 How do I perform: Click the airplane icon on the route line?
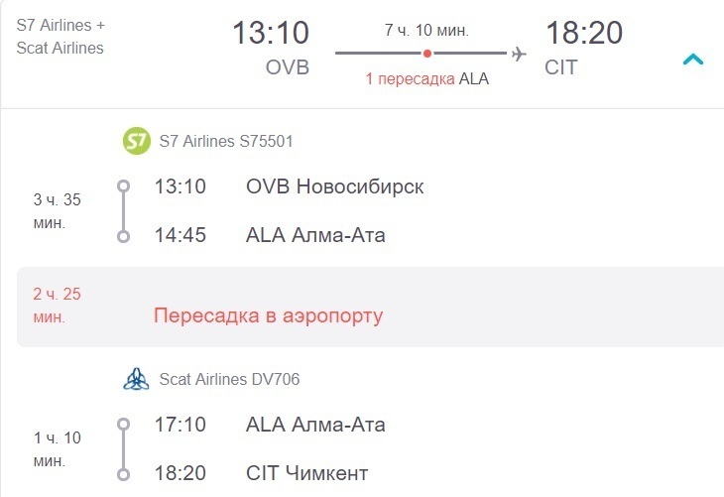(x=519, y=54)
